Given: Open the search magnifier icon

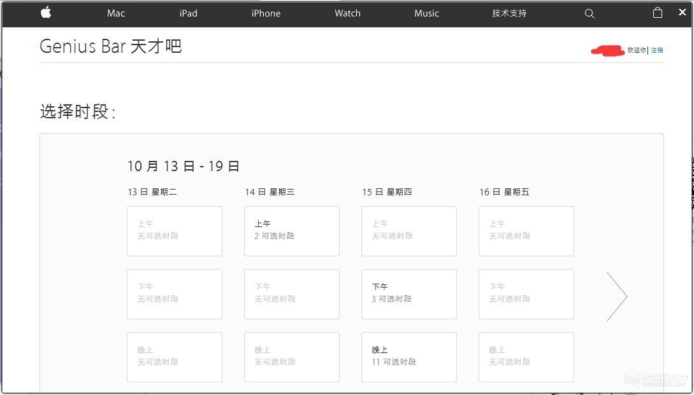Looking at the screenshot, I should click(589, 14).
